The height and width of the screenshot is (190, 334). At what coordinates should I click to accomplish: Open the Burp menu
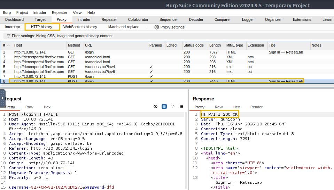[x=7, y=13]
